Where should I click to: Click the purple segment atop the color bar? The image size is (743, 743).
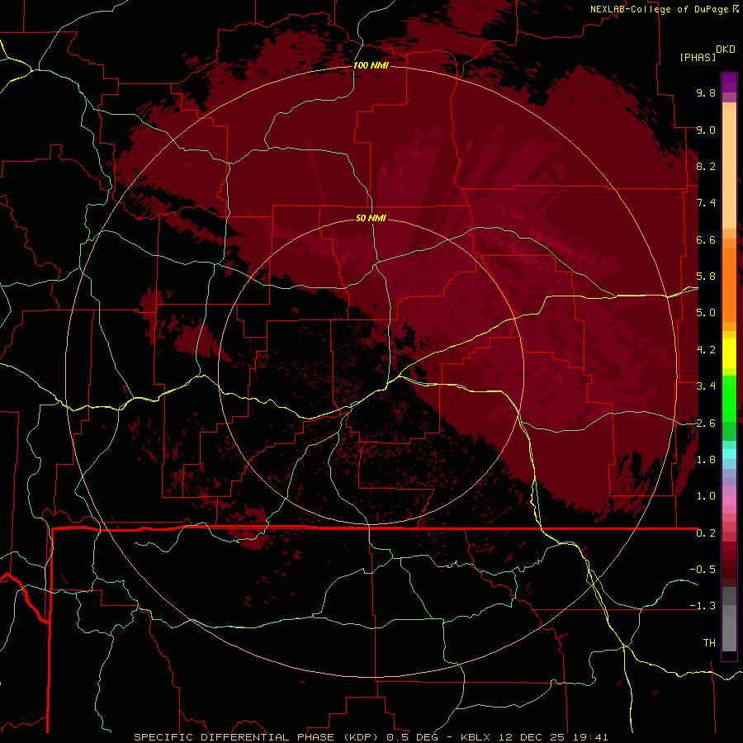point(729,83)
